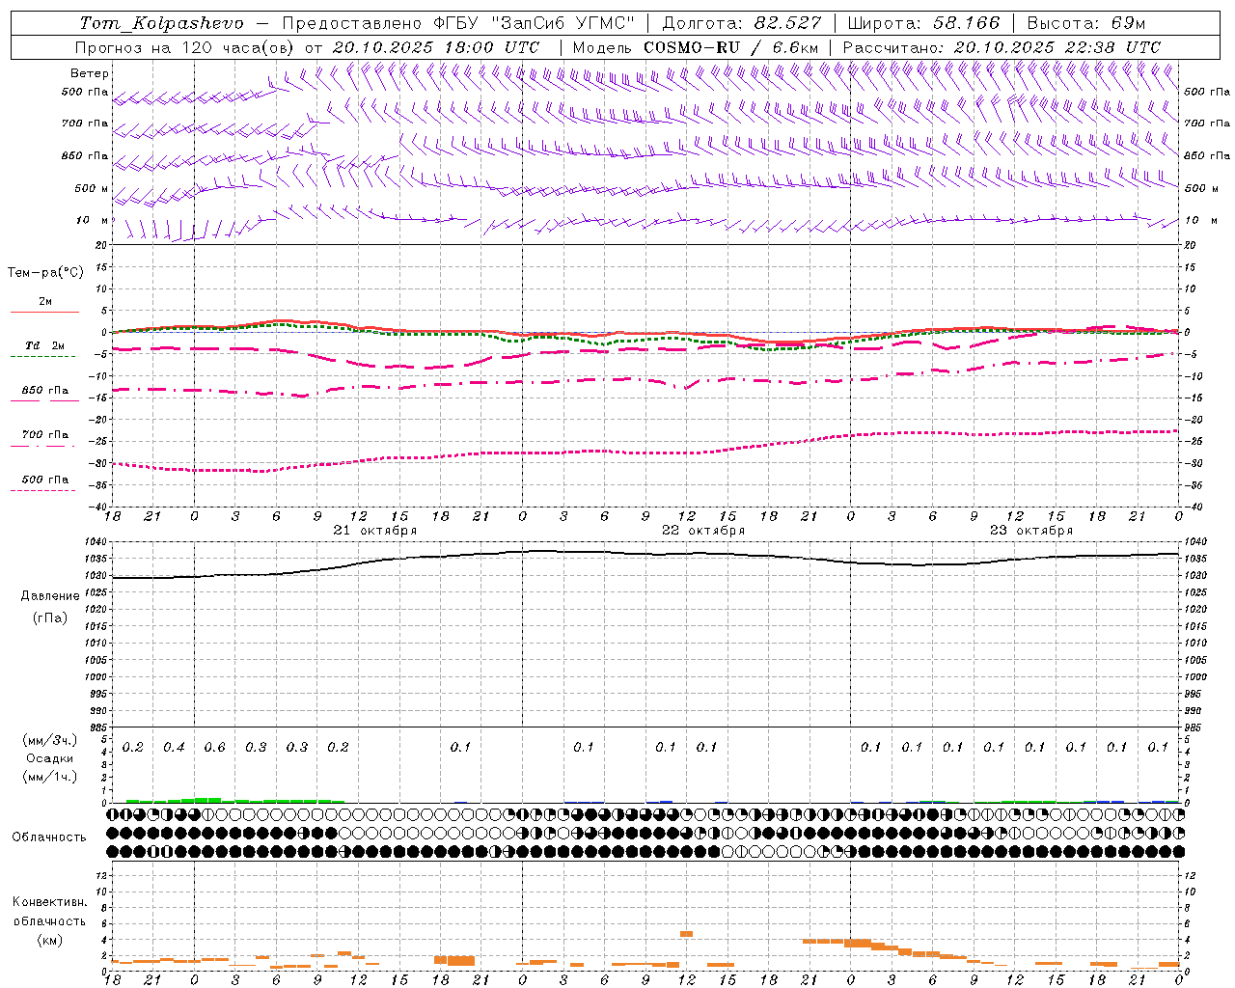Click the '23 октября' date label
The height and width of the screenshot is (988, 1235).
coord(1031,531)
